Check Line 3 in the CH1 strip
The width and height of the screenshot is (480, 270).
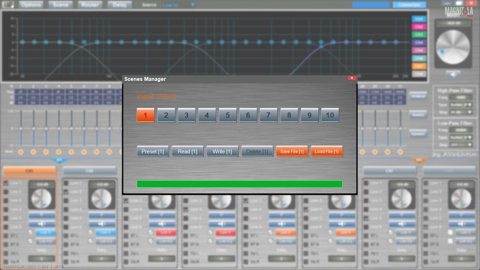tap(6, 201)
